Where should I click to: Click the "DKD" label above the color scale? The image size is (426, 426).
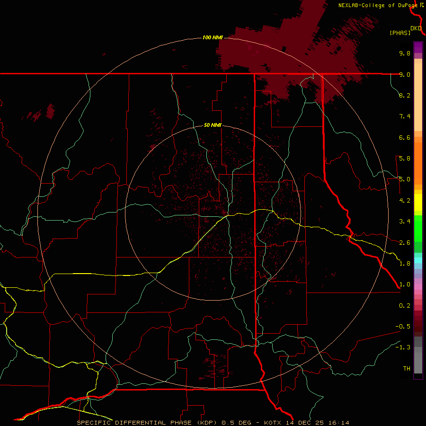coord(416,28)
